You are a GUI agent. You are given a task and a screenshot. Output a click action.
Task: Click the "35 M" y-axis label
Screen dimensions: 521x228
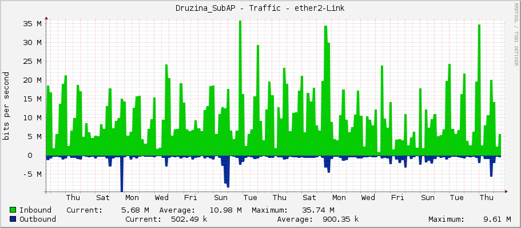click(32, 23)
